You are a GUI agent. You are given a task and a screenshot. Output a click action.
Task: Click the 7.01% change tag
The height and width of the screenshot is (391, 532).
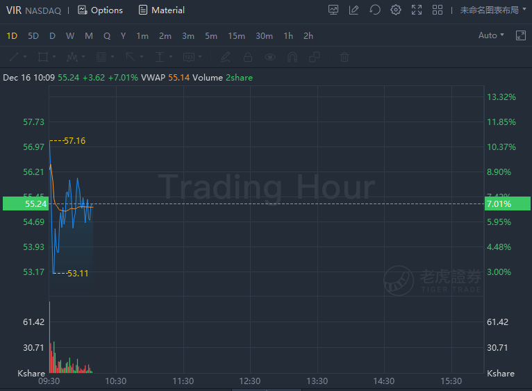point(508,203)
